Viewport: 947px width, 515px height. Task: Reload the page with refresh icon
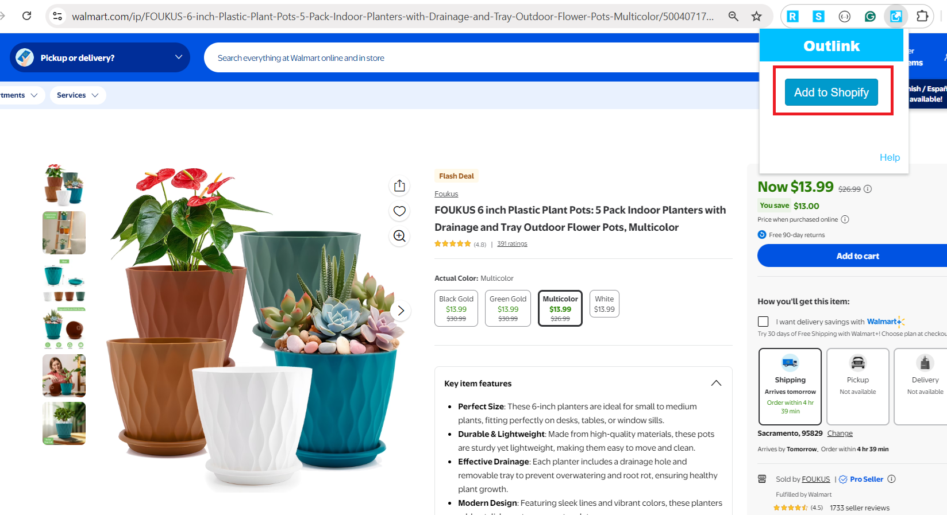pyautogui.click(x=26, y=16)
